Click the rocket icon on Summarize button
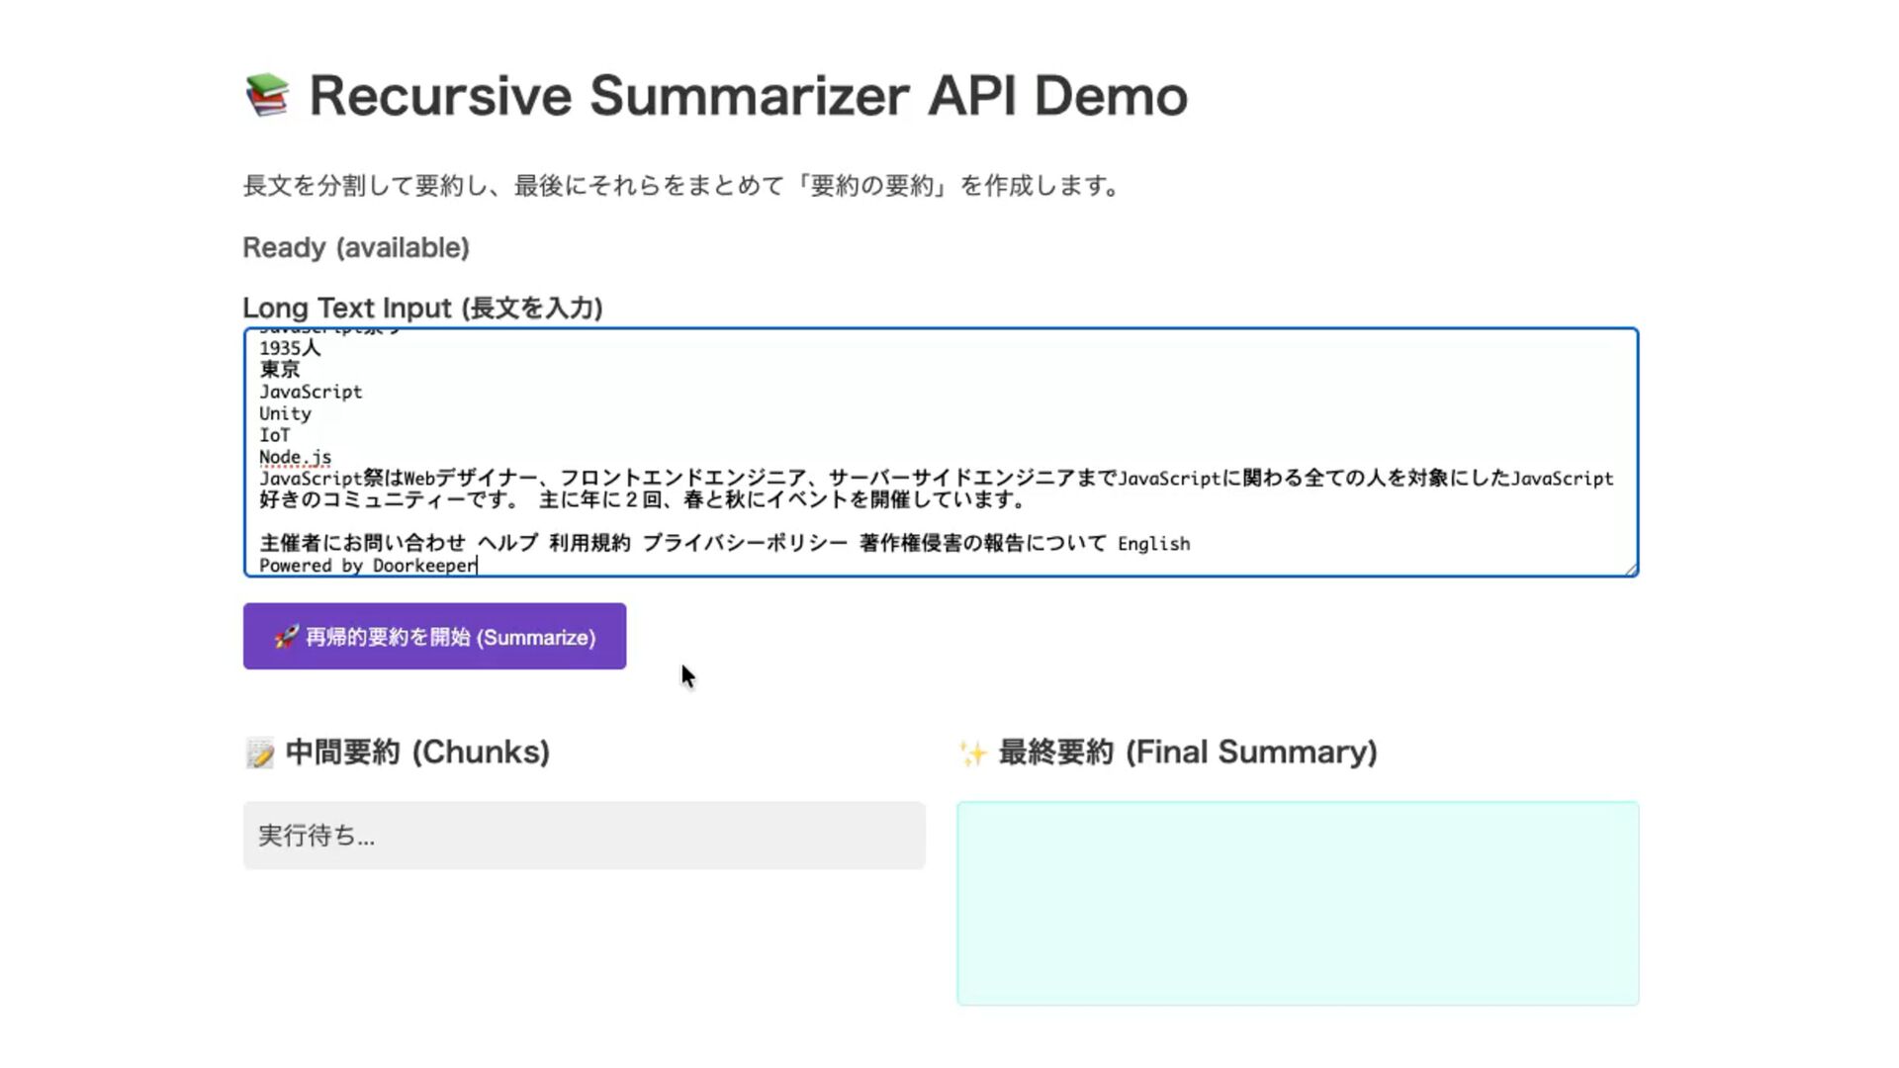 coord(286,637)
